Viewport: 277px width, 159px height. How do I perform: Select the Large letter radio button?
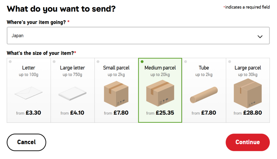[x=54, y=62]
